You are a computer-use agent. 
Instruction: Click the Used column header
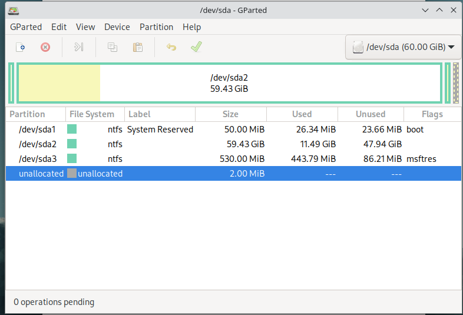point(302,114)
